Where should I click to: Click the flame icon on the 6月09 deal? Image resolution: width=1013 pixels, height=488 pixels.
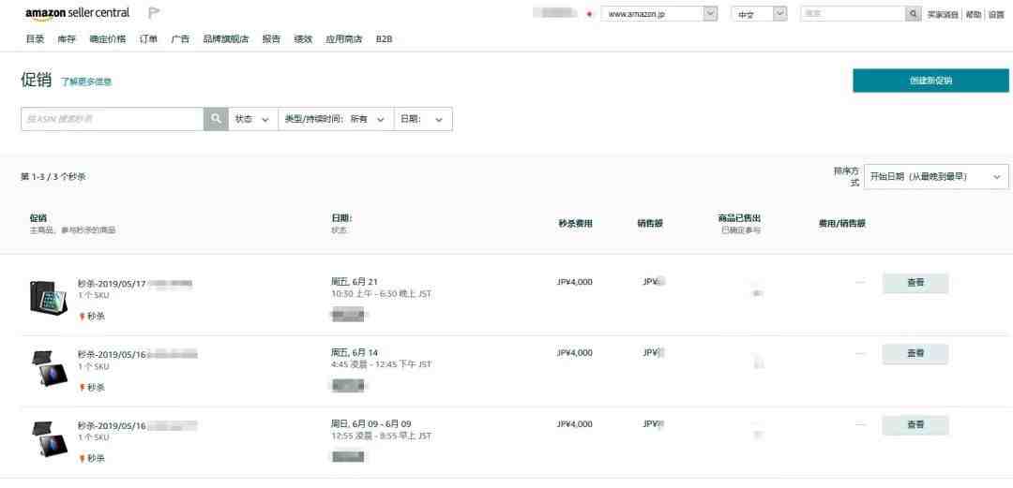pyautogui.click(x=82, y=459)
